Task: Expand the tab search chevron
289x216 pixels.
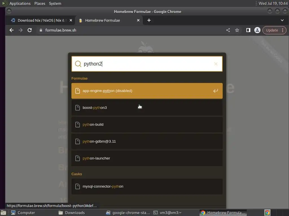Action: point(282,20)
